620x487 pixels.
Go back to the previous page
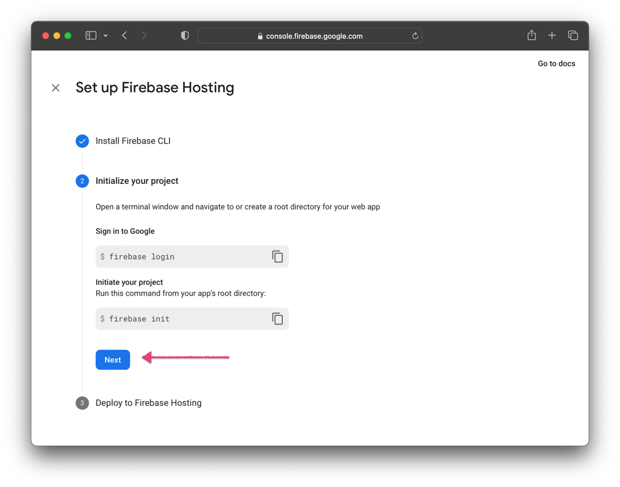[124, 36]
